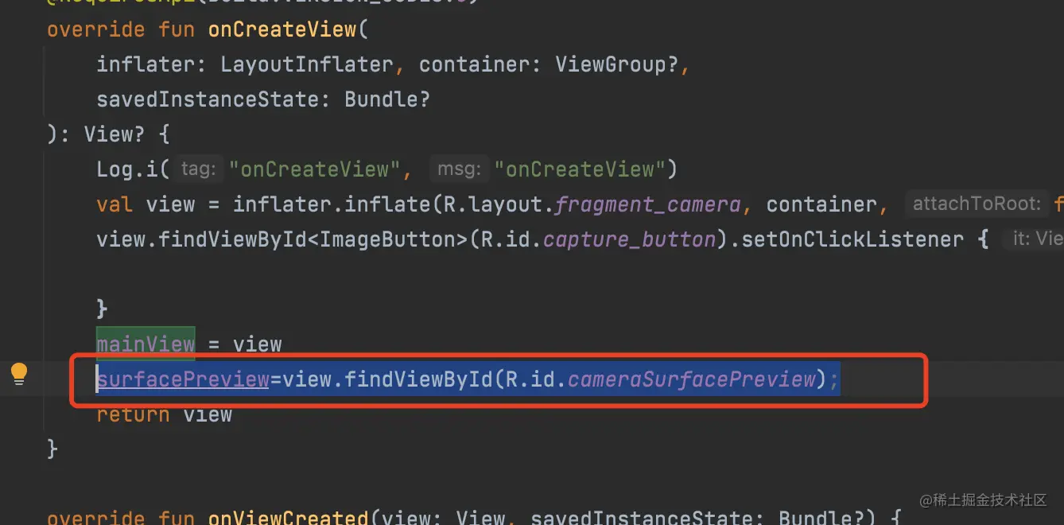The height and width of the screenshot is (525, 1064).
Task: Click 'inflater.inflate' method call
Action: pyautogui.click(x=332, y=204)
